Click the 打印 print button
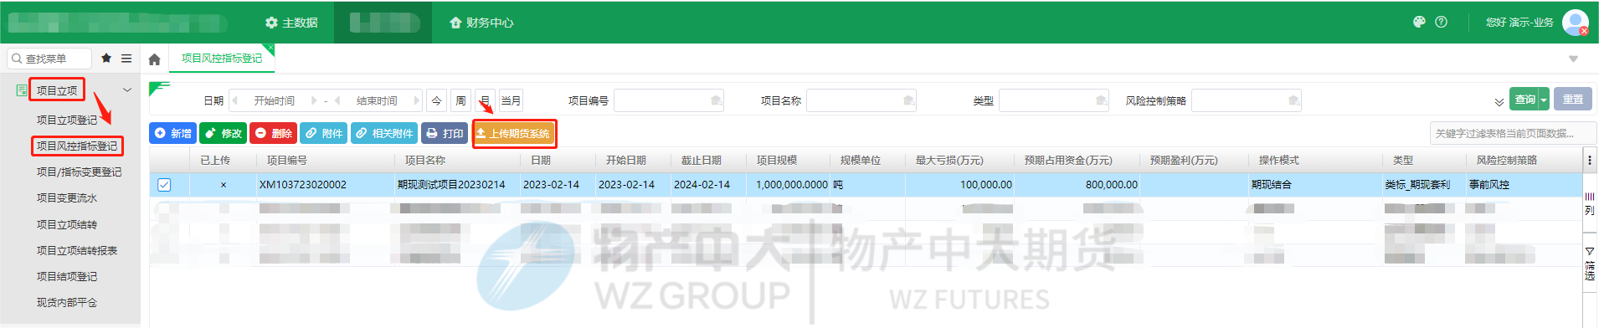The width and height of the screenshot is (1599, 328). [x=445, y=133]
